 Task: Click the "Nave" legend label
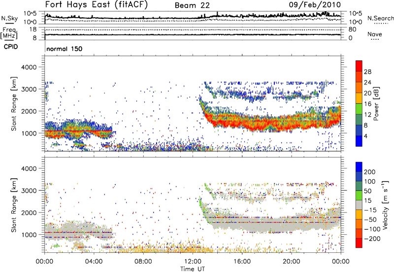pos(375,34)
